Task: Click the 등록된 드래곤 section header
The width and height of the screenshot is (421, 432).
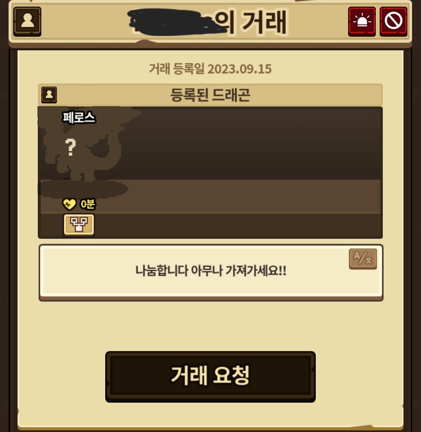Action: [210, 95]
